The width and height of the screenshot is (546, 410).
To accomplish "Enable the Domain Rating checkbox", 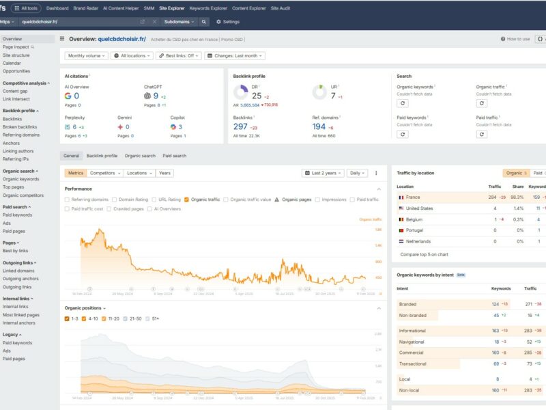I will click(114, 200).
